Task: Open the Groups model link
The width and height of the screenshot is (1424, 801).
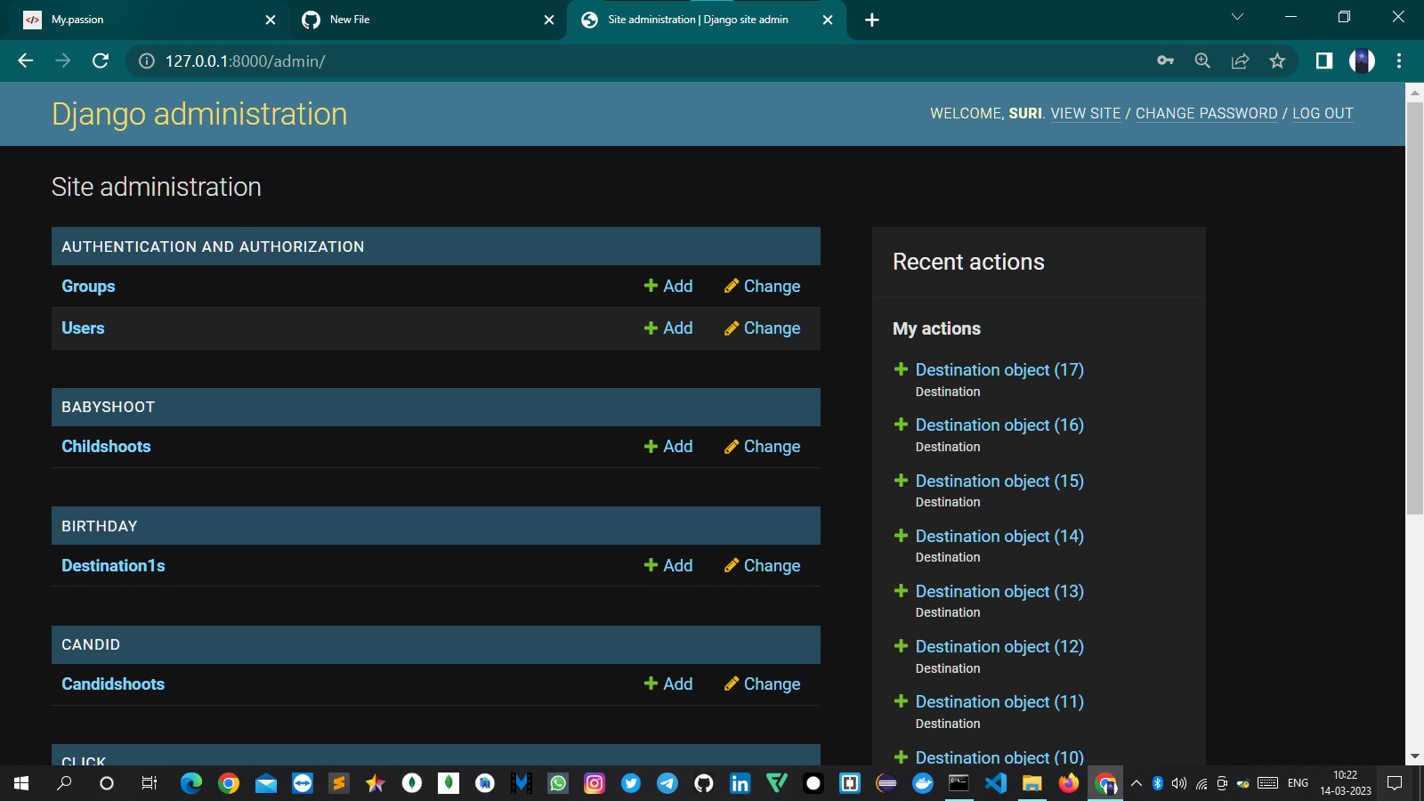Action: point(88,286)
